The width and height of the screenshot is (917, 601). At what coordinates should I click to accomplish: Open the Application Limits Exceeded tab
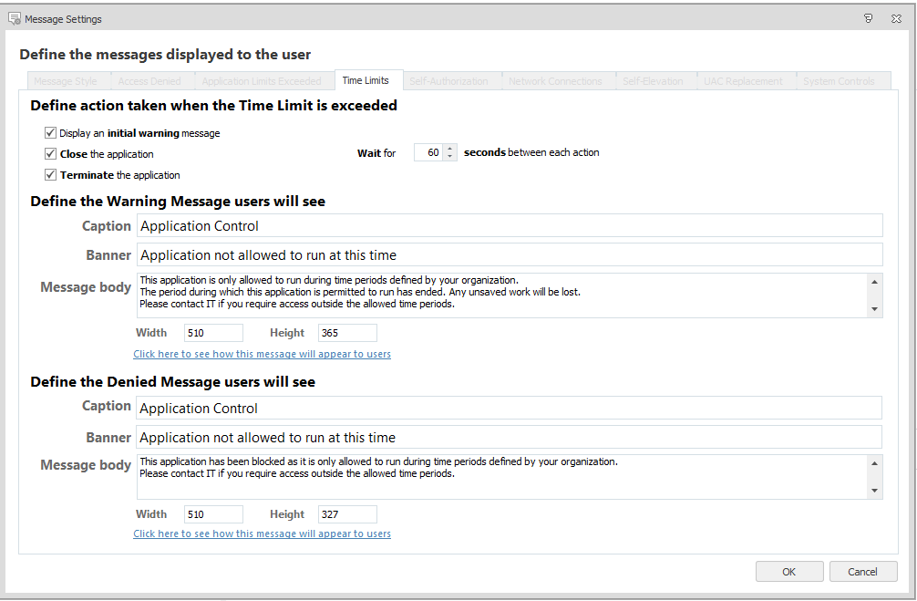pyautogui.click(x=262, y=81)
